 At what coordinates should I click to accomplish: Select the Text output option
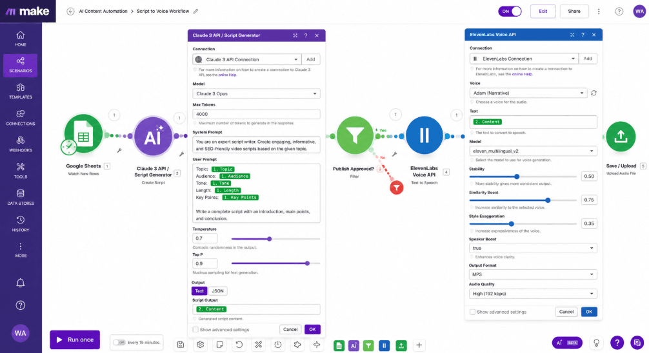(199, 291)
